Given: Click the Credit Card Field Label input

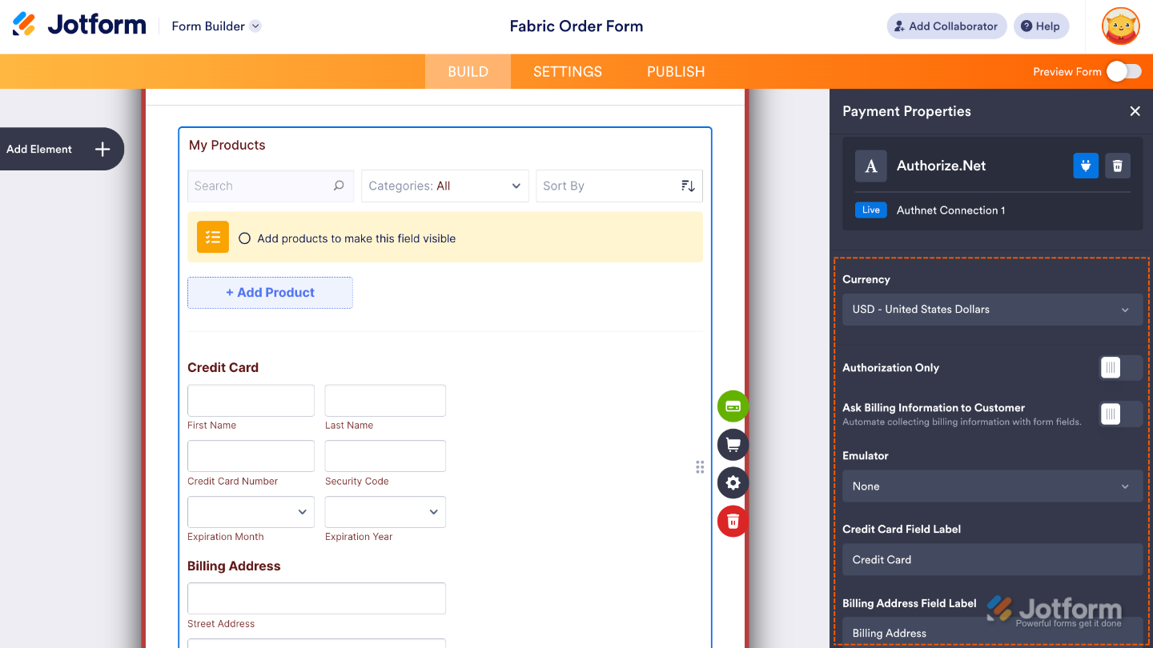Looking at the screenshot, I should coord(992,559).
